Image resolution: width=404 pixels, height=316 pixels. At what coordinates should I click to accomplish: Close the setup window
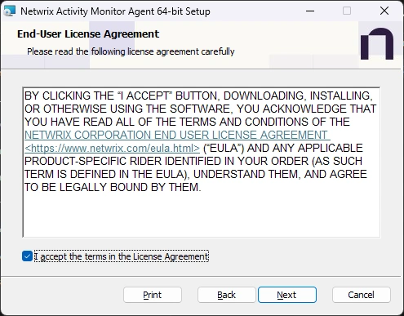pyautogui.click(x=384, y=11)
